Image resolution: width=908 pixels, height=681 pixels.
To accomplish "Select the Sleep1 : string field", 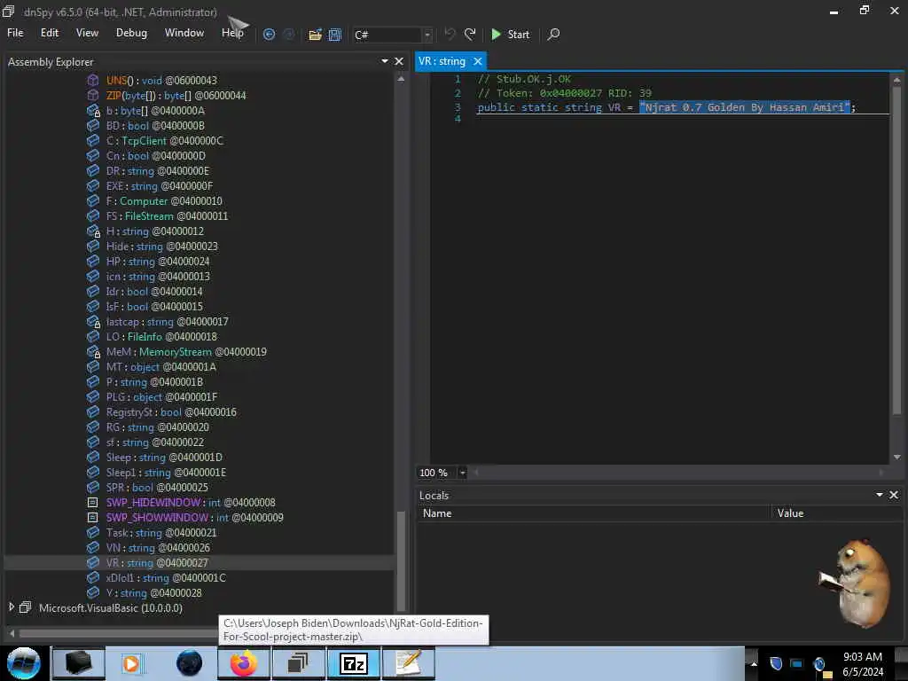I will [x=166, y=473].
